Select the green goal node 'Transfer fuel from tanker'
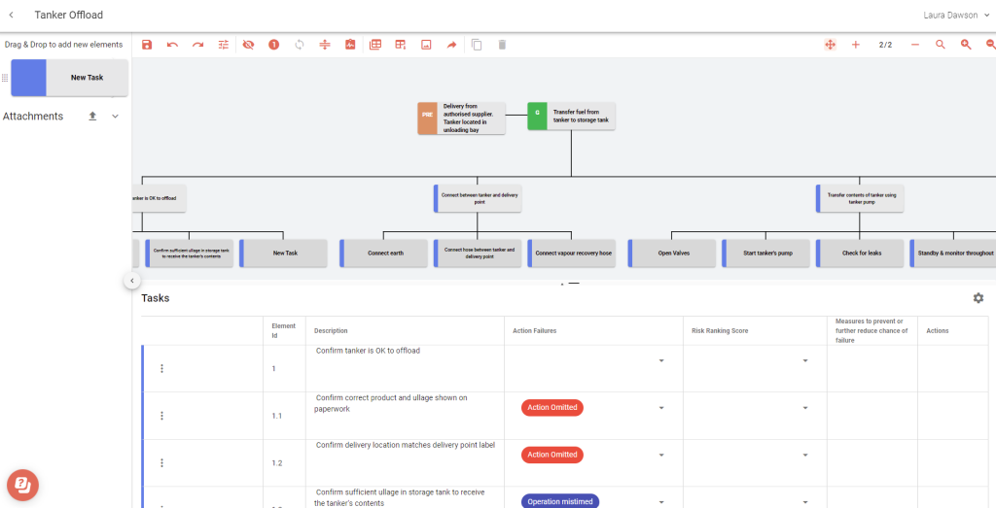The image size is (996, 508). [572, 117]
